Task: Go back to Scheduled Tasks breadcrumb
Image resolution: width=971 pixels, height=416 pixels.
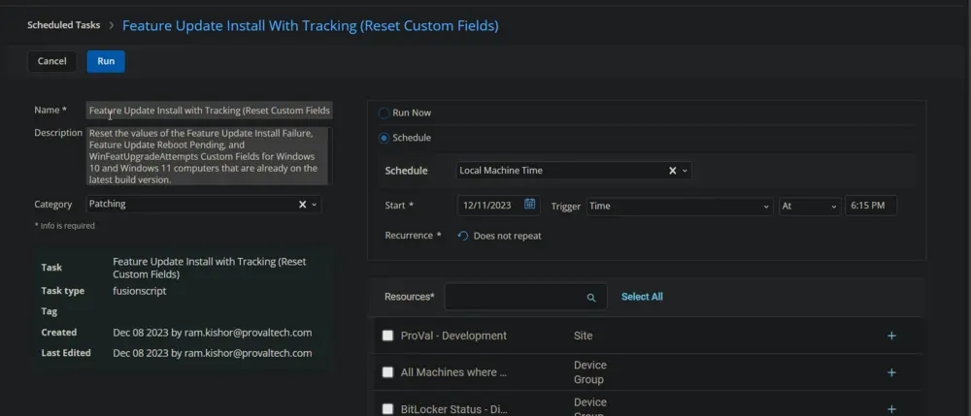Action: (x=64, y=25)
